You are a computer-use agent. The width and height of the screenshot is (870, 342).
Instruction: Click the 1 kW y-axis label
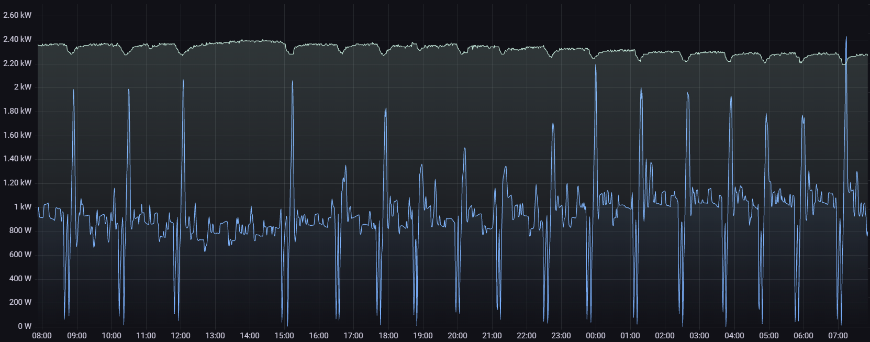tap(23, 207)
